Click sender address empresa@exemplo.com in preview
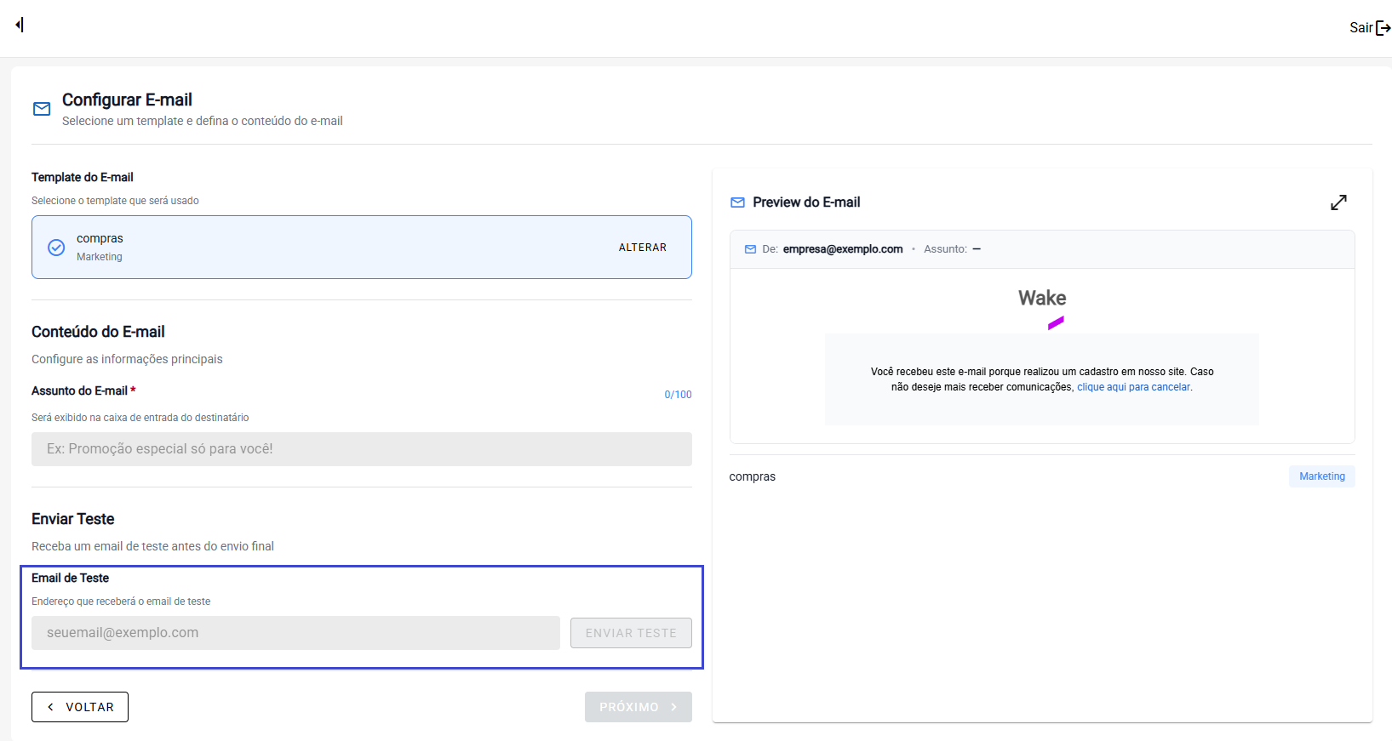1392x741 pixels. point(842,249)
